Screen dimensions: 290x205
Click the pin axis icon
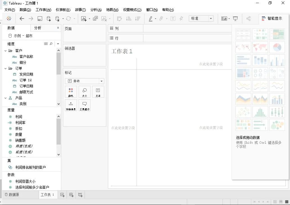pos(182,19)
